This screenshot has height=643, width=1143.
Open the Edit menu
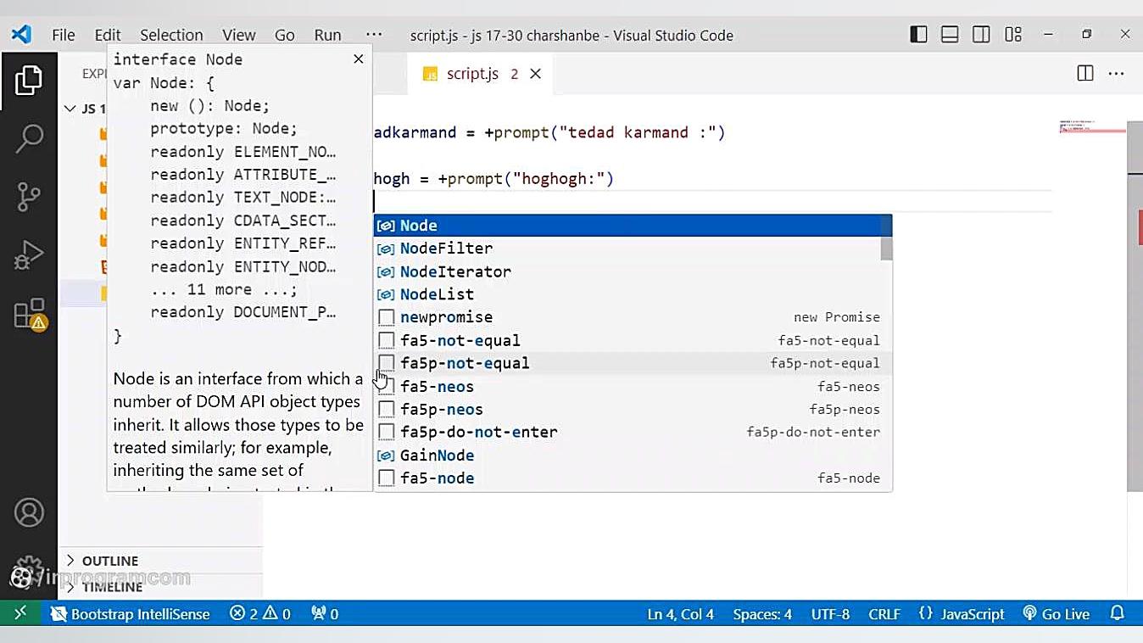(108, 35)
